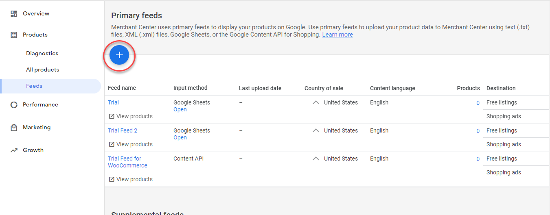Click the Feed name column header

pos(122,88)
